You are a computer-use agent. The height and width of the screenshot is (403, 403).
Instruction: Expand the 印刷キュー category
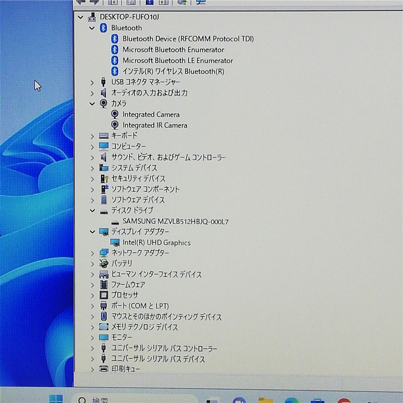tap(92, 369)
